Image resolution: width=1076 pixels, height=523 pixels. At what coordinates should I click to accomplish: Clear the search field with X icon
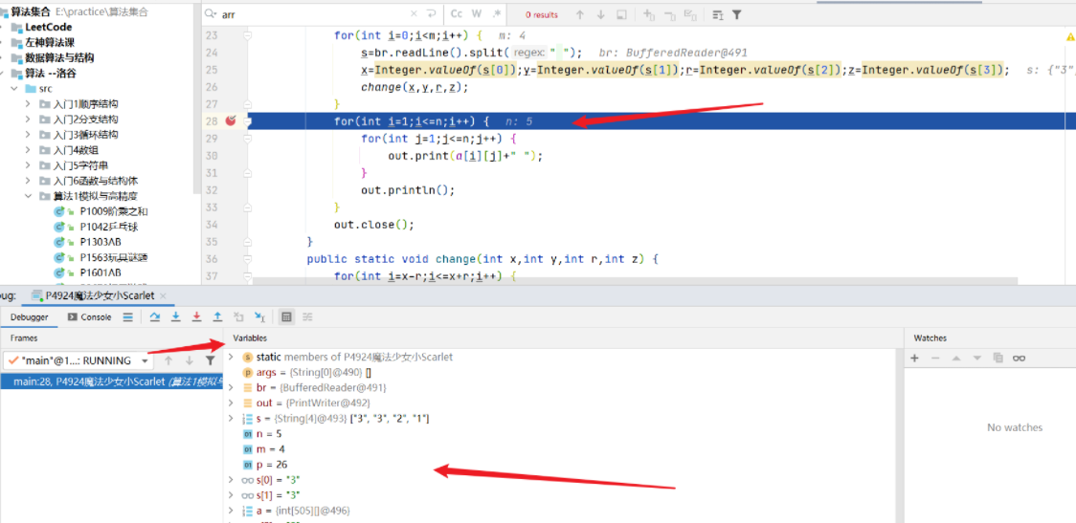(x=414, y=13)
